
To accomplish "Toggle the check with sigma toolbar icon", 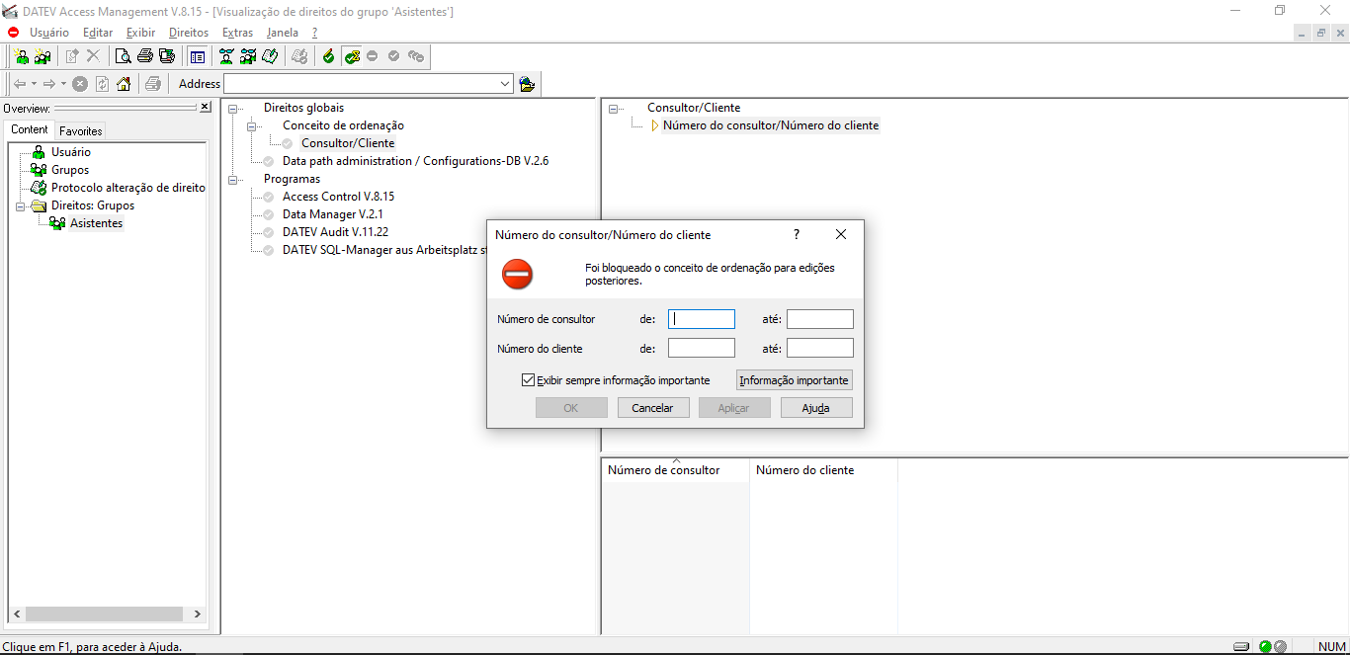I will tap(351, 56).
